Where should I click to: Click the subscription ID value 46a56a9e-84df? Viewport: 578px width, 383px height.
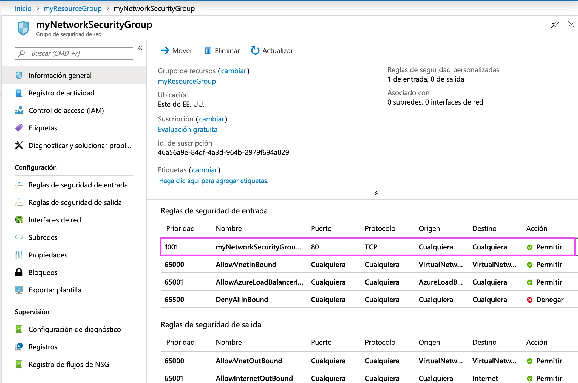[x=223, y=152]
